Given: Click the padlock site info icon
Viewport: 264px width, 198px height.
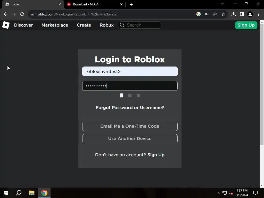Looking at the screenshot, I should coord(32,14).
